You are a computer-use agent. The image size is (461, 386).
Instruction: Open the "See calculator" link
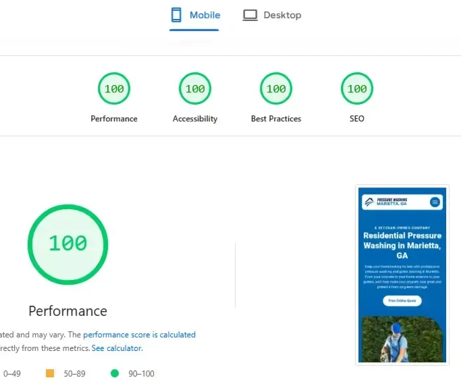click(x=117, y=348)
